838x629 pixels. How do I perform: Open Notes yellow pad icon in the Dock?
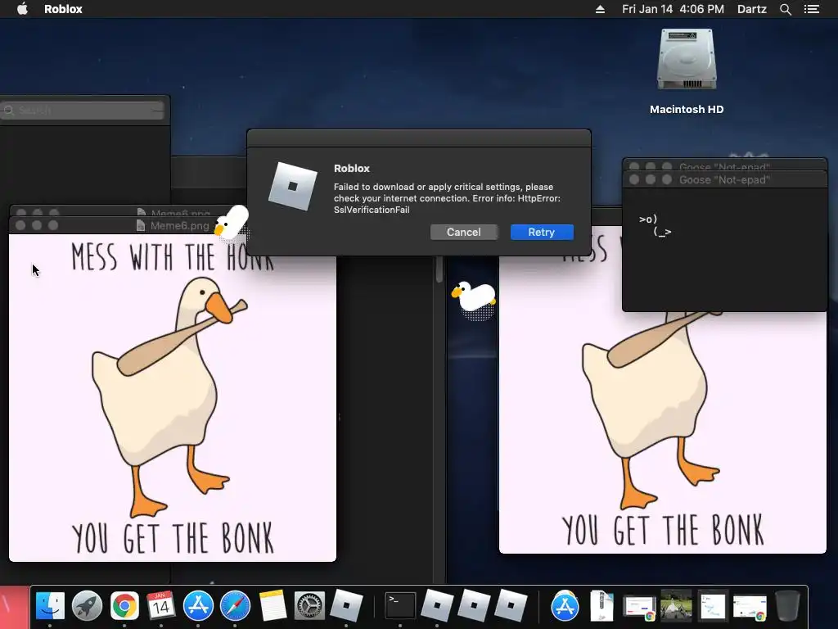(273, 606)
